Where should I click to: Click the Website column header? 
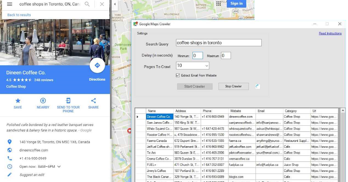tap(242, 111)
